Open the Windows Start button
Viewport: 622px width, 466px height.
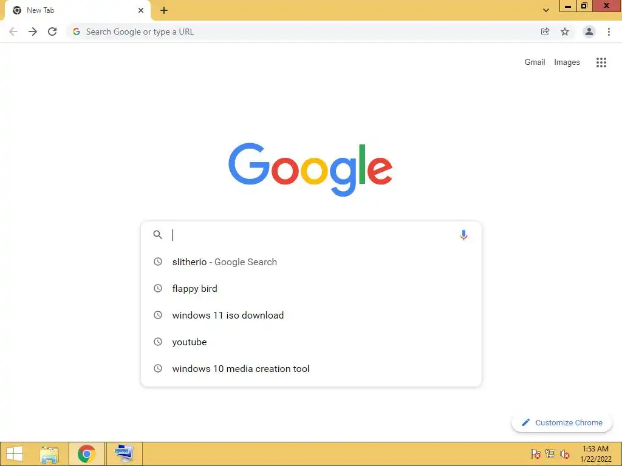pyautogui.click(x=15, y=454)
